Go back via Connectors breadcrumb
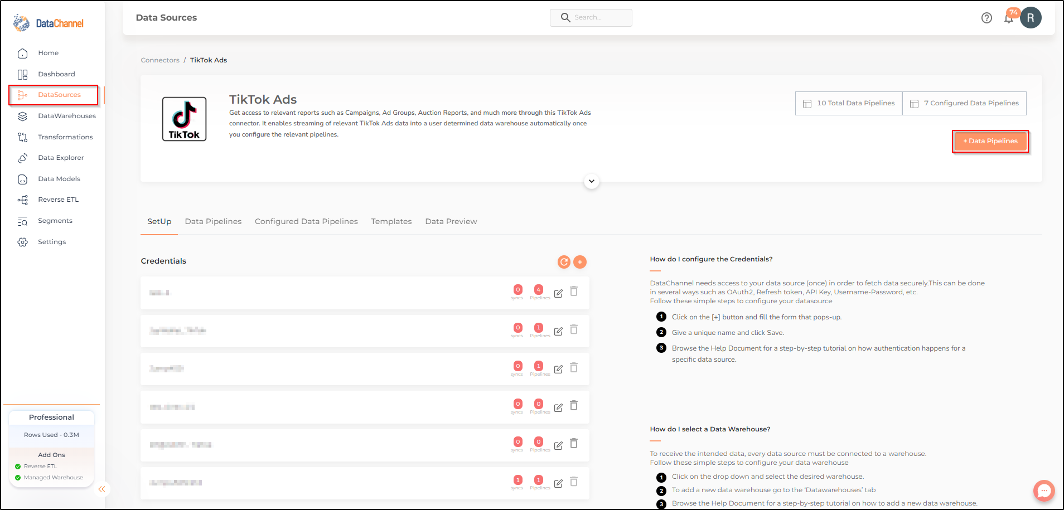1064x510 pixels. click(160, 60)
